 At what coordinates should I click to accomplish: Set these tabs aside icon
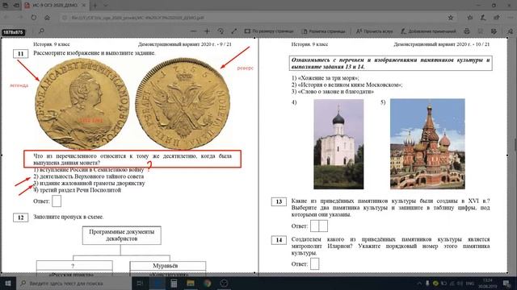[16, 6]
